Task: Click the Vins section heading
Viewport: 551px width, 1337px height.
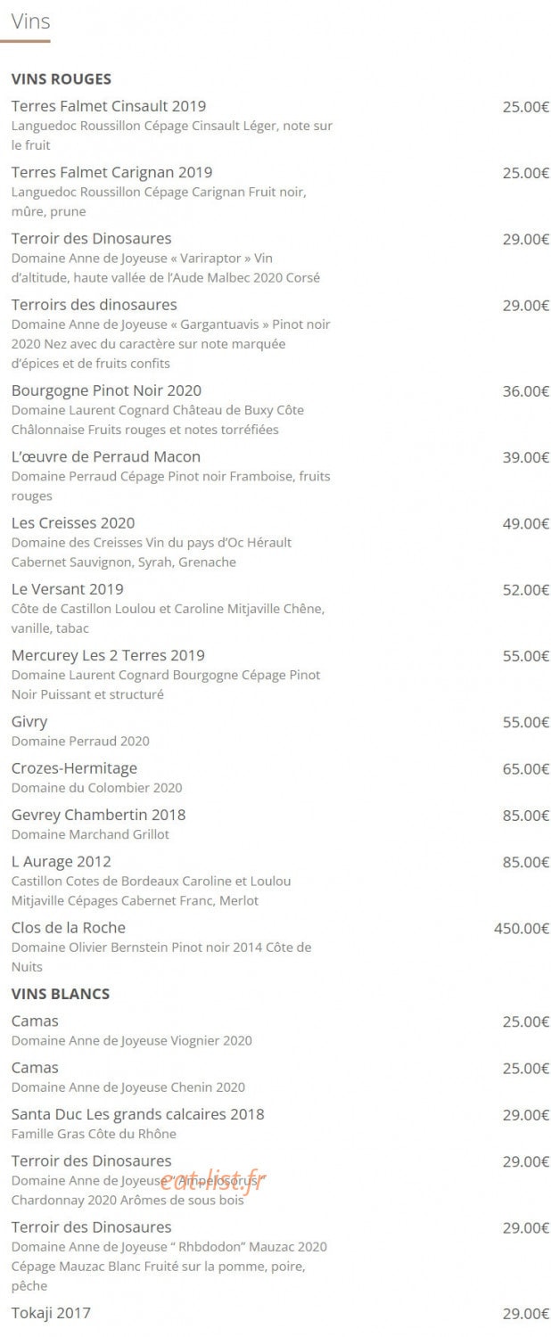Action: click(x=30, y=21)
